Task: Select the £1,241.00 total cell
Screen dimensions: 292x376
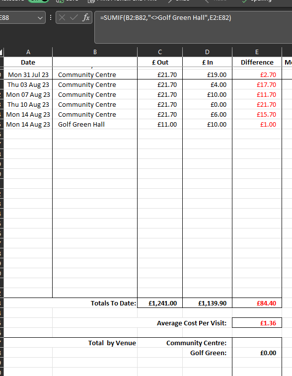Action: [160, 303]
